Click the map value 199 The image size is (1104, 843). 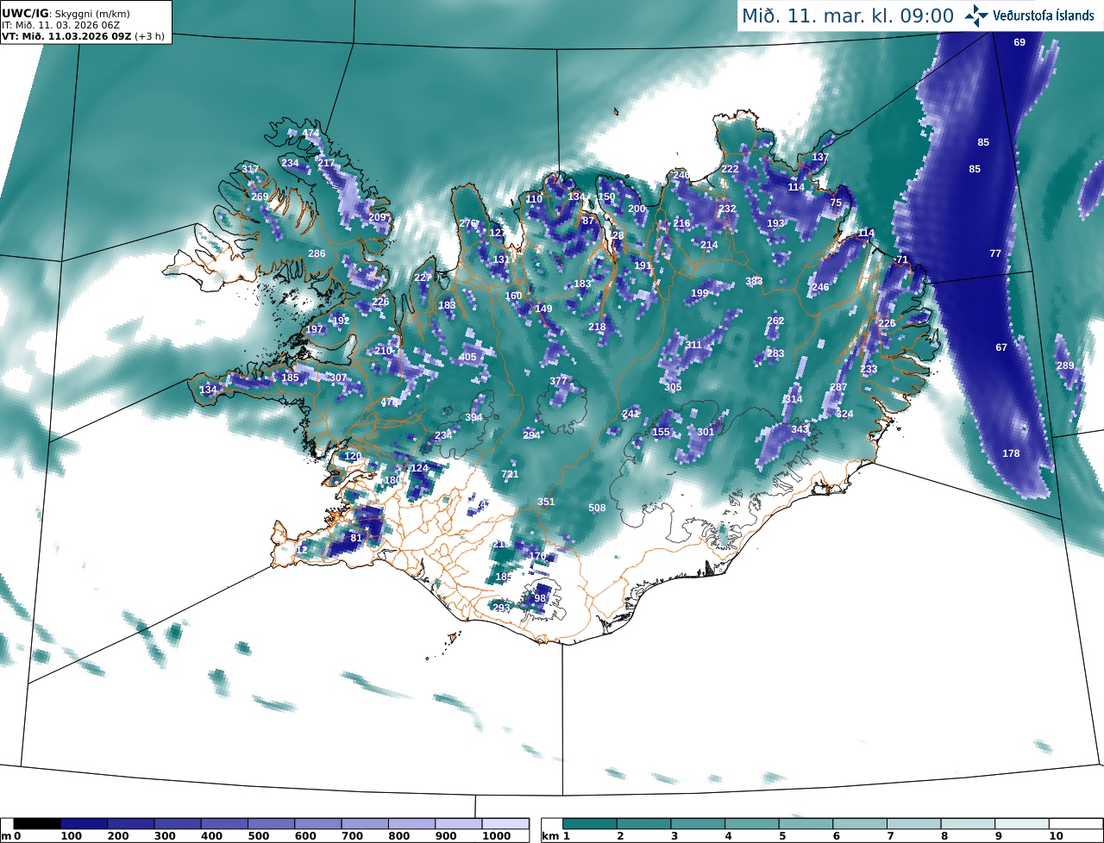(699, 293)
